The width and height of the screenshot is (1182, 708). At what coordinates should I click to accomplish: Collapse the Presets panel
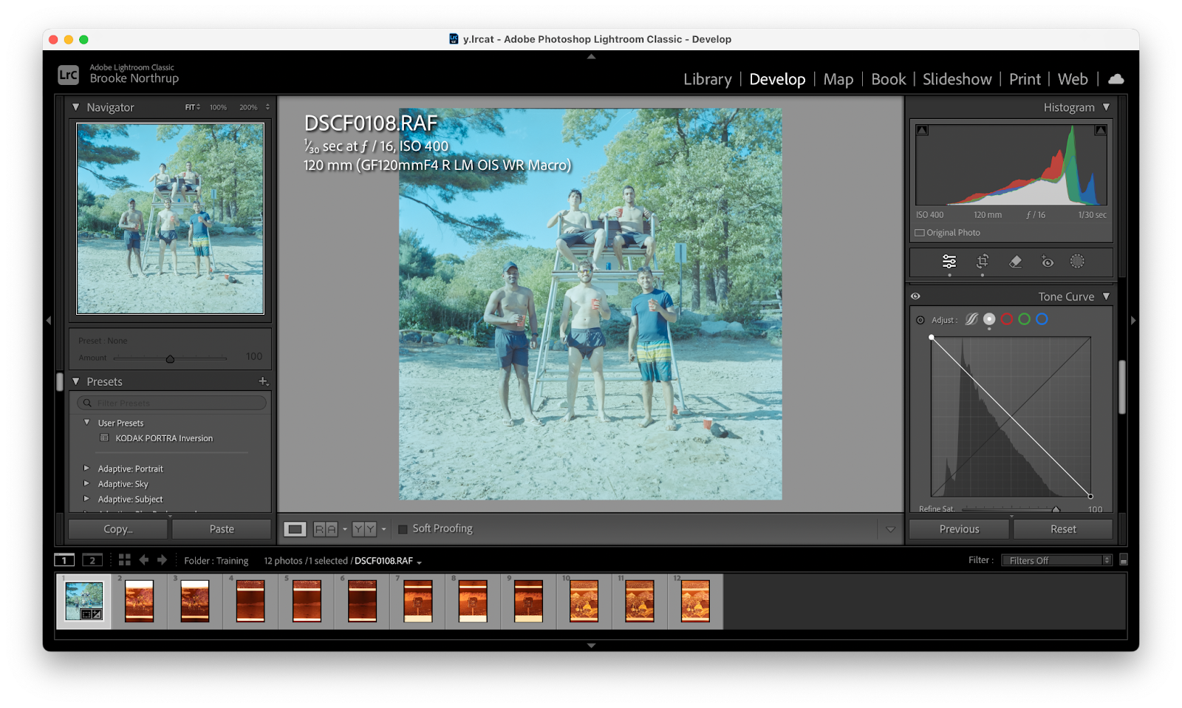(x=75, y=381)
